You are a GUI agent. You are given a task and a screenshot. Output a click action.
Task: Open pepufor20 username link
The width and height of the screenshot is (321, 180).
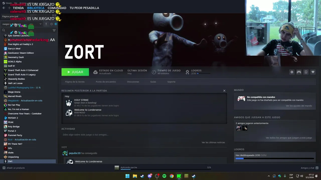coord(75,153)
